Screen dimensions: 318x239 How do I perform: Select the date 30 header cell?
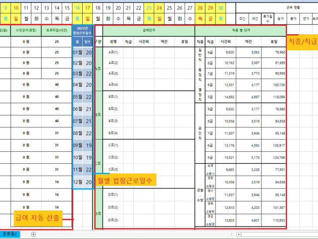[x=221, y=8]
